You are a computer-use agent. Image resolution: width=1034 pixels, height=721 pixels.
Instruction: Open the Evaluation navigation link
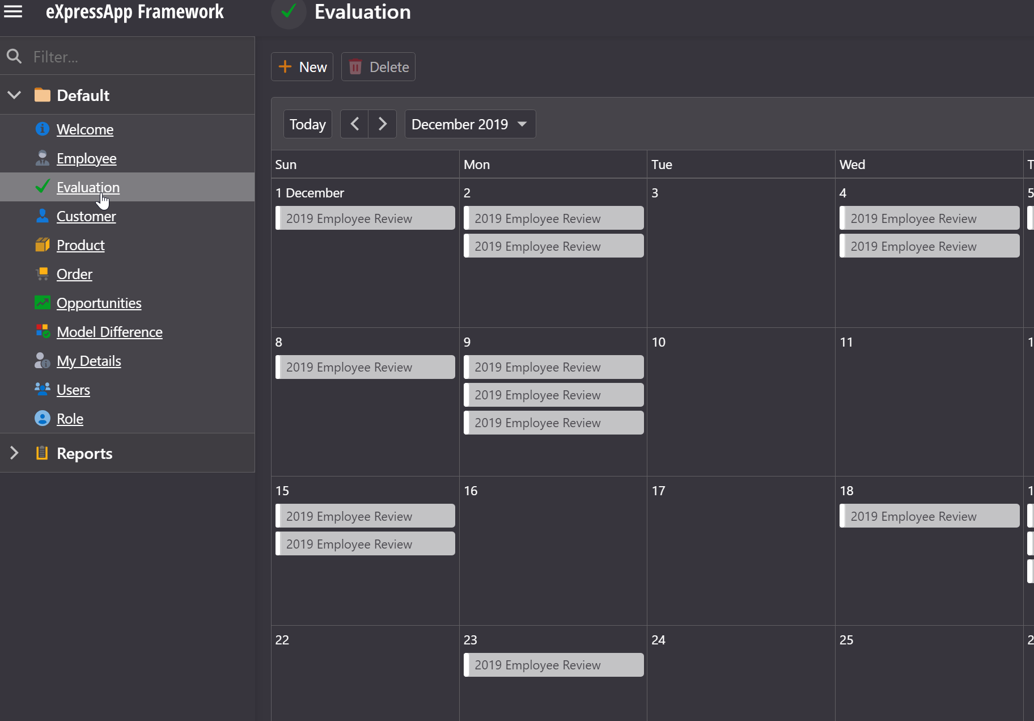pyautogui.click(x=88, y=187)
